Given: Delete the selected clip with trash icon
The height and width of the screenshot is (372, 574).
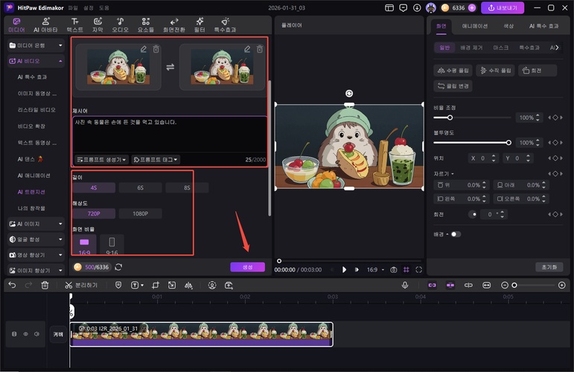Looking at the screenshot, I should coord(45,285).
